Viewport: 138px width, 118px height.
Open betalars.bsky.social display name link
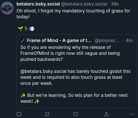[38, 4]
